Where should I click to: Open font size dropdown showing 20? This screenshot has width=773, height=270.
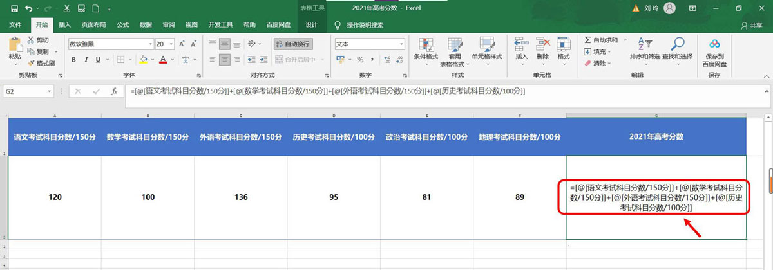(171, 44)
